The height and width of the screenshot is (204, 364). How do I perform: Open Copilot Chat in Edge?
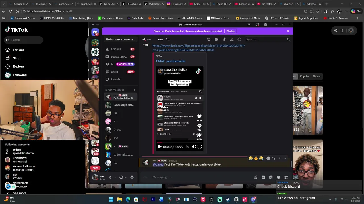click(x=356, y=11)
